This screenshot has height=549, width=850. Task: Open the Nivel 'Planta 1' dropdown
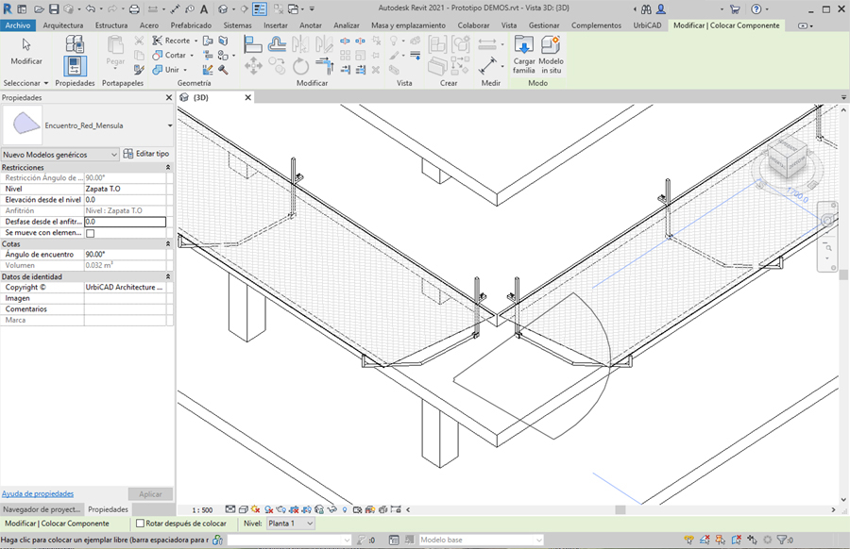(x=291, y=524)
